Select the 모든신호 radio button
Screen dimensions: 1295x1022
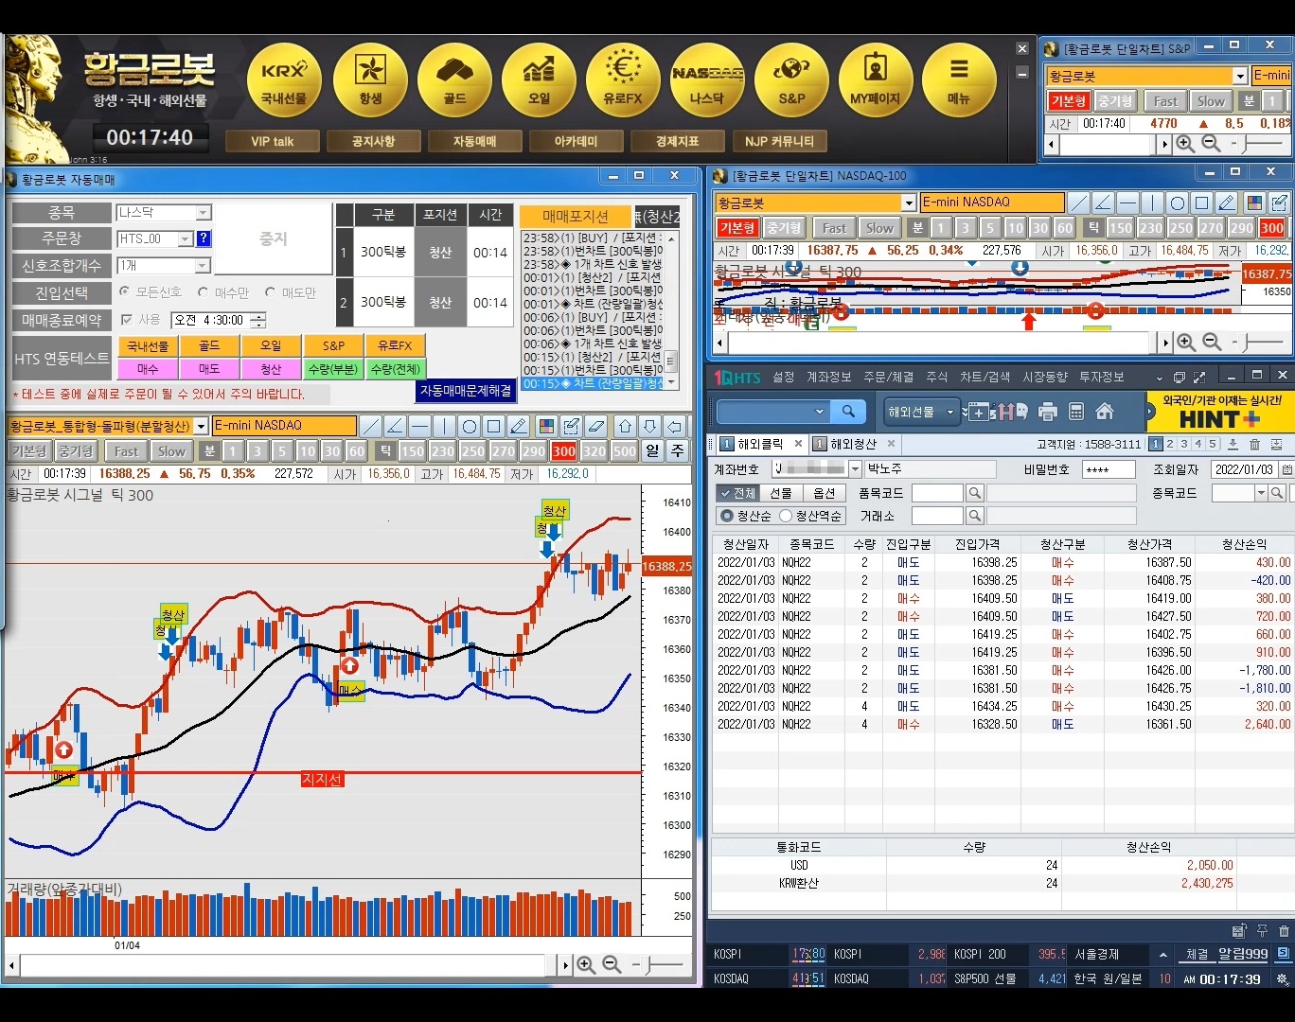123,292
